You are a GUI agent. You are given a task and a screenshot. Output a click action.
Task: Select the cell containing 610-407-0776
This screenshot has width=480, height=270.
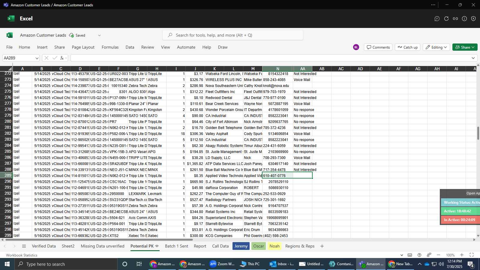(x=278, y=175)
